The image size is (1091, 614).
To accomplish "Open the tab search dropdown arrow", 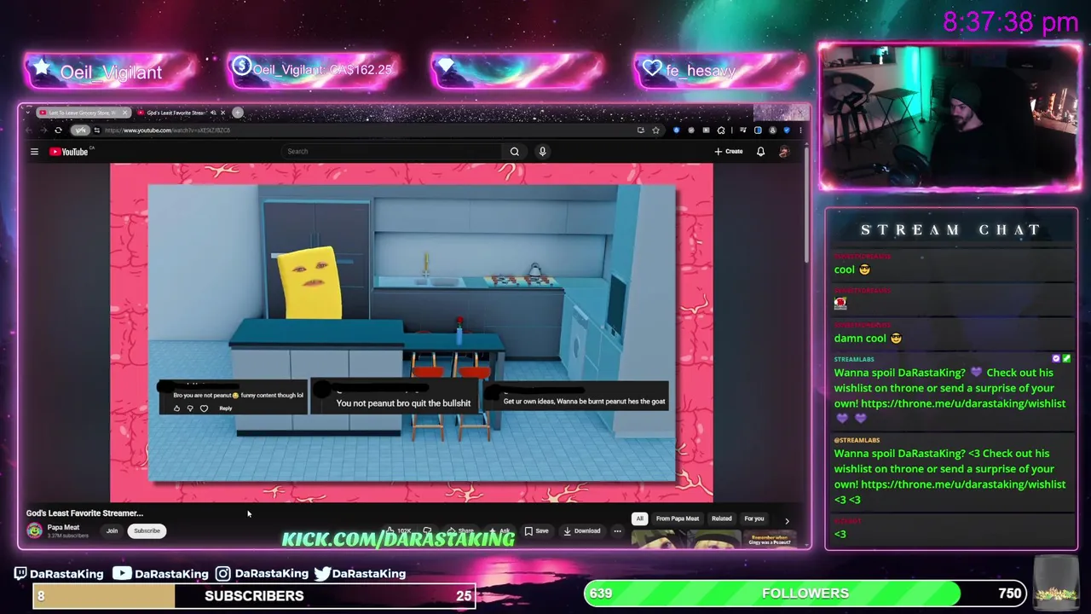I will click(28, 113).
